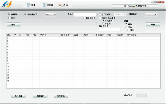
Task: Click the 安全移除 button
Action: (61, 96)
